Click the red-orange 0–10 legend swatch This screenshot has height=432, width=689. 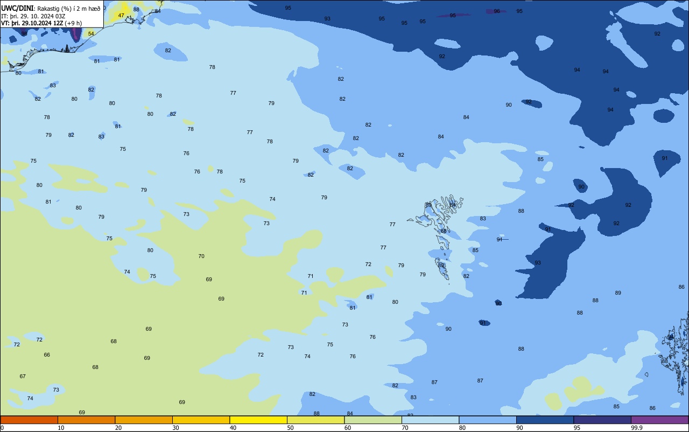point(29,420)
